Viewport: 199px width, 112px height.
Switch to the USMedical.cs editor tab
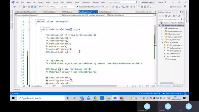[x=67, y=12]
